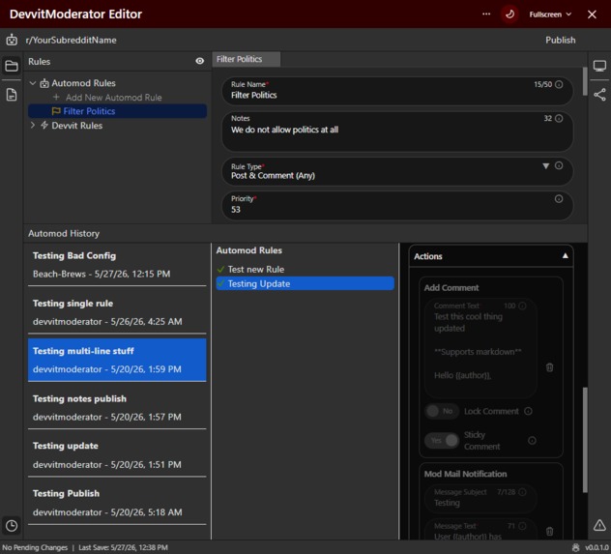Open the Fullscreen dropdown

[550, 15]
